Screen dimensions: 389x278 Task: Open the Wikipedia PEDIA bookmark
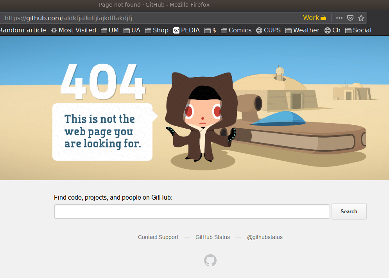pos(186,30)
